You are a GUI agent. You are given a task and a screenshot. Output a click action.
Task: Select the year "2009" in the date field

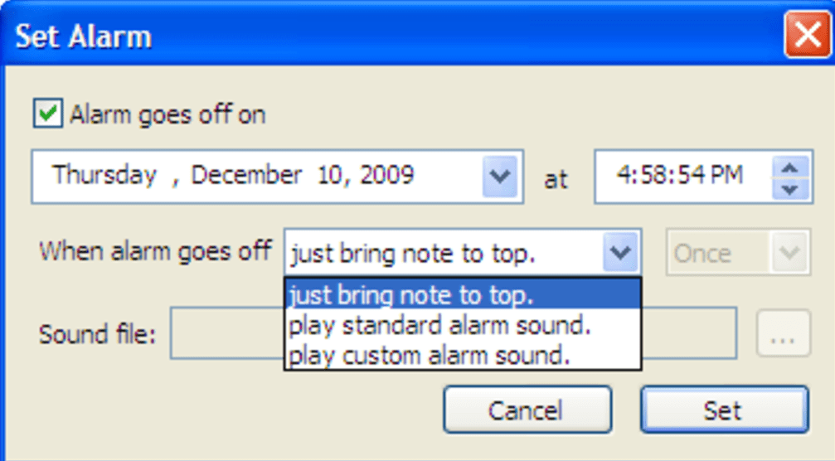pyautogui.click(x=386, y=176)
